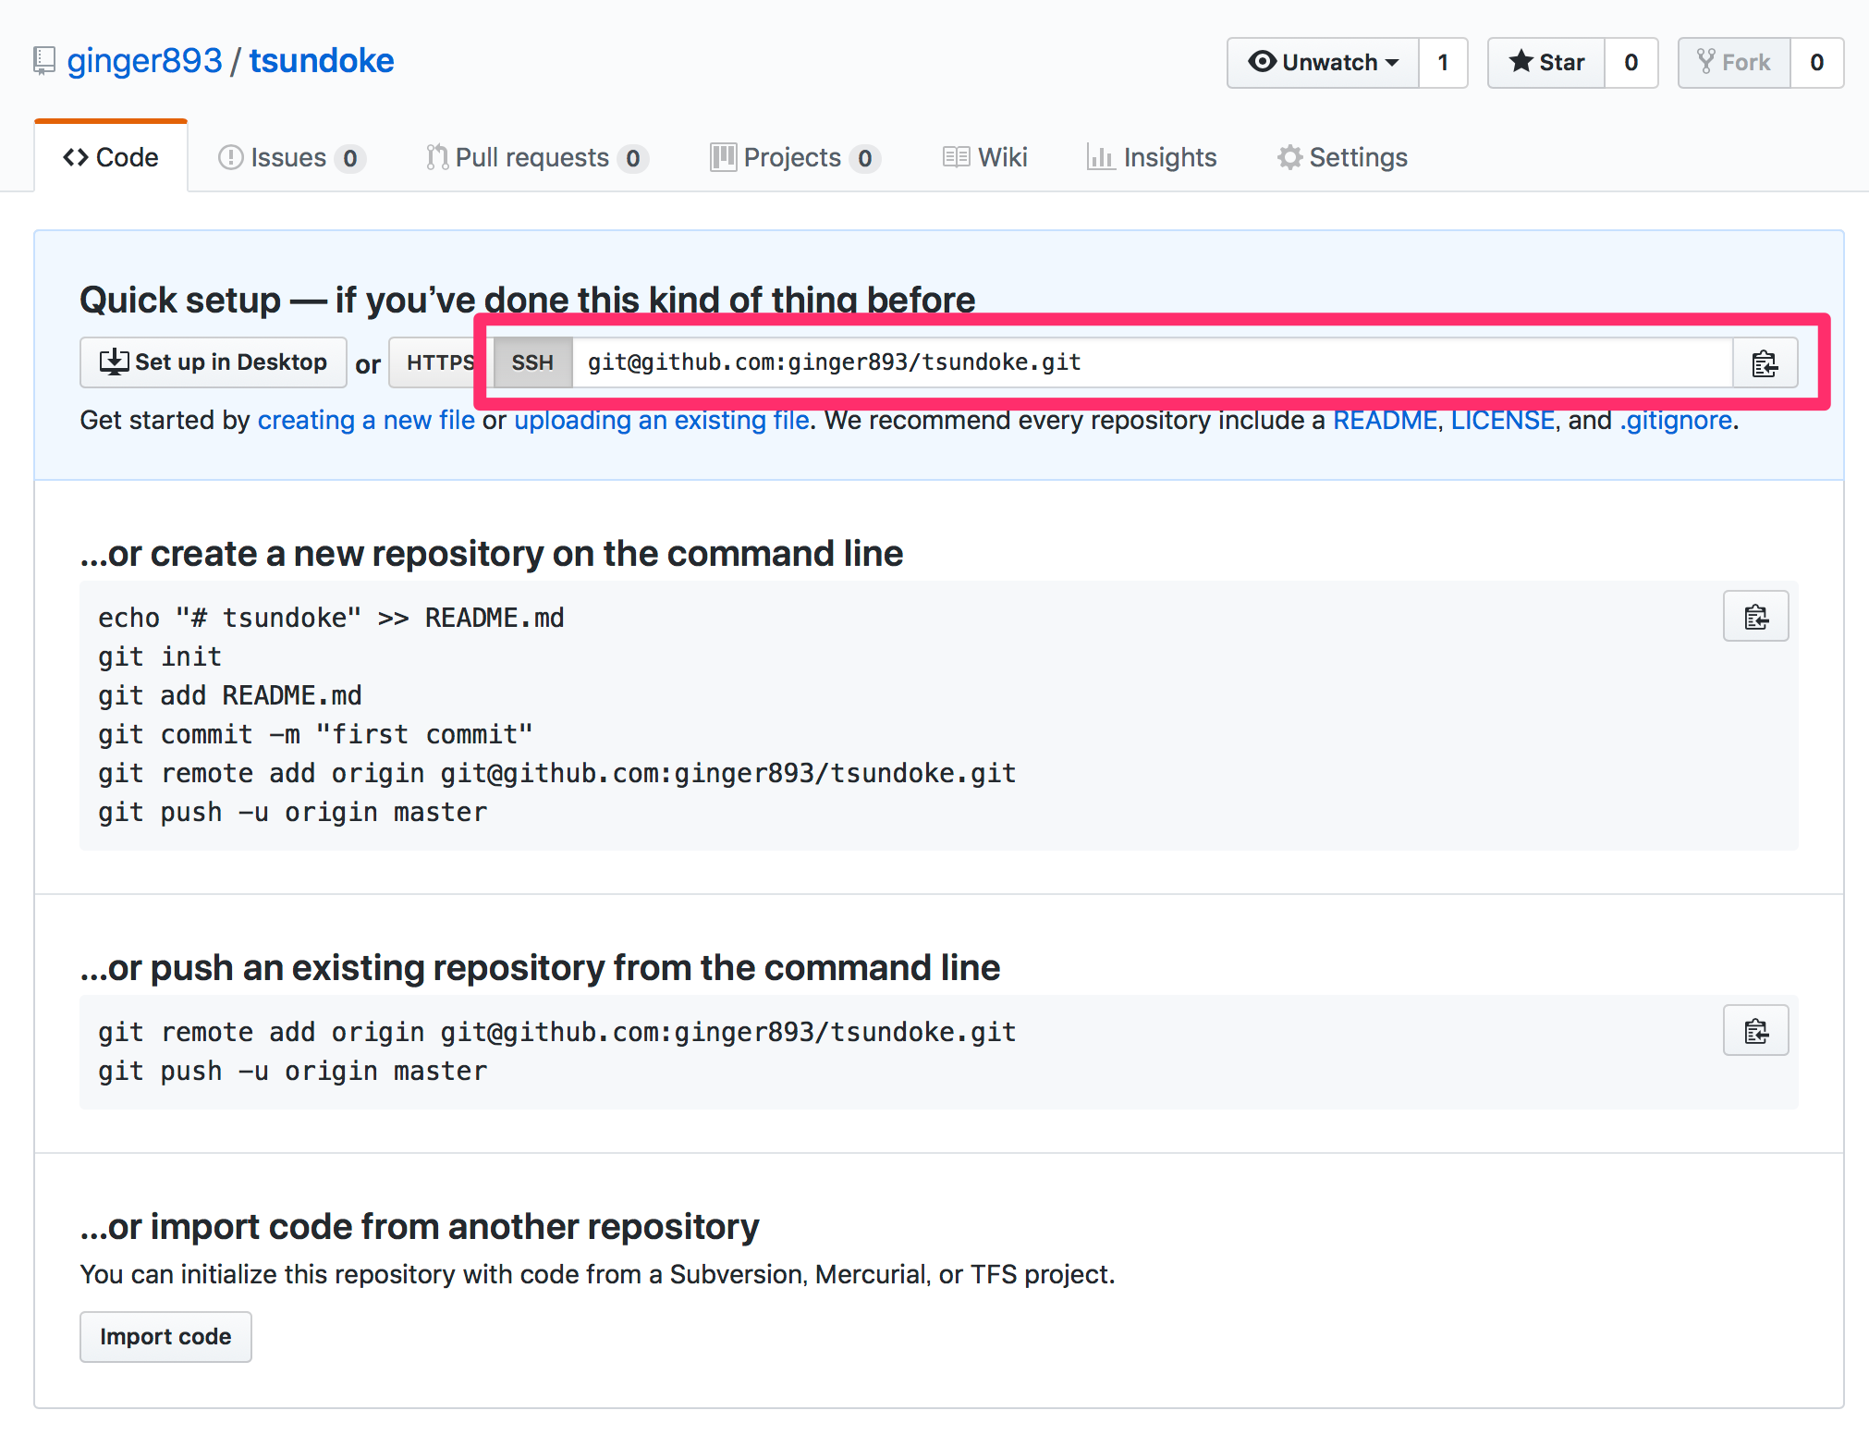Click the repository book icon beside ginger893
This screenshot has width=1869, height=1435.
[44, 61]
